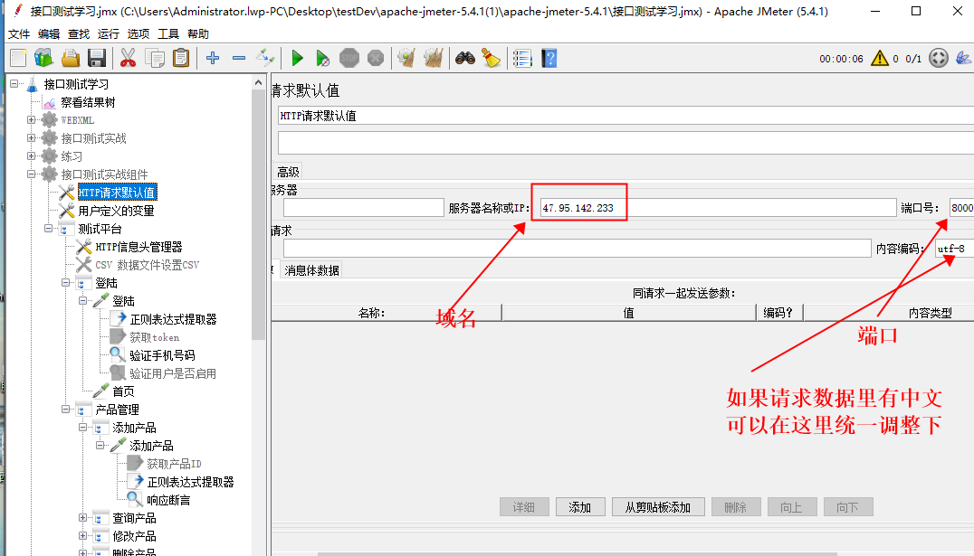Open the 帮助 menu
This screenshot has width=974, height=556.
pos(198,34)
